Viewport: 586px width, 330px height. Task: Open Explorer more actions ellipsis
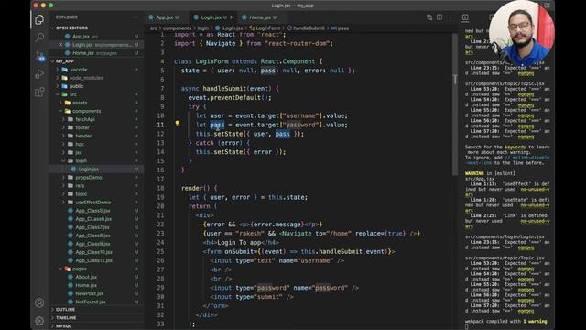136,17
